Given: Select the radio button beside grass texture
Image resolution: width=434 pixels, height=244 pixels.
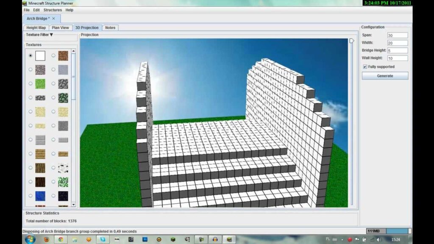Looking at the screenshot, I should 31,84.
